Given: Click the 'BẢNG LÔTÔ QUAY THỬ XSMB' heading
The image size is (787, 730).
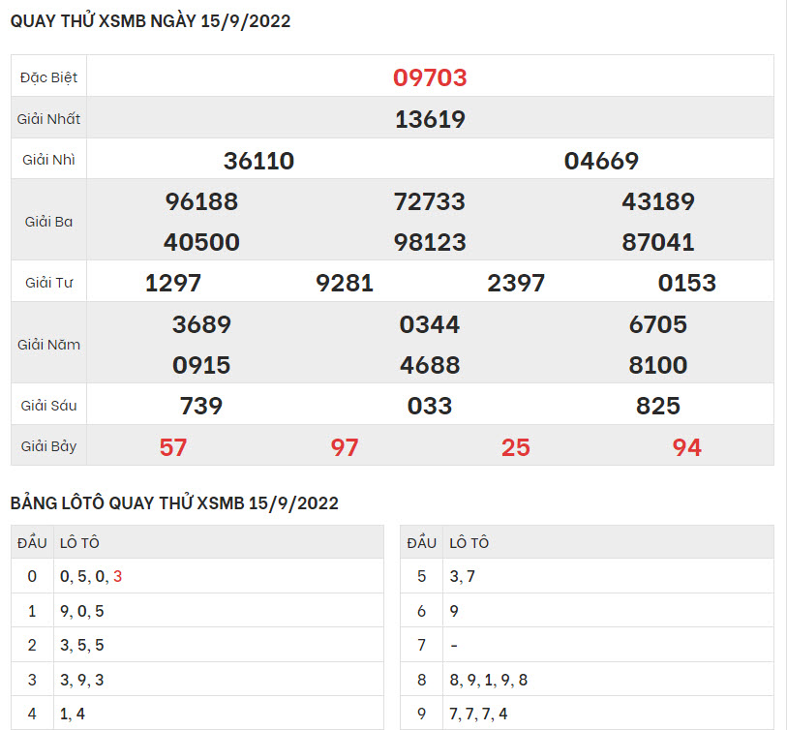Looking at the screenshot, I should (x=174, y=503).
